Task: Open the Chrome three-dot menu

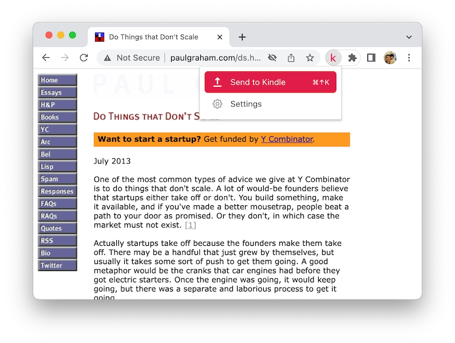Action: coord(409,58)
